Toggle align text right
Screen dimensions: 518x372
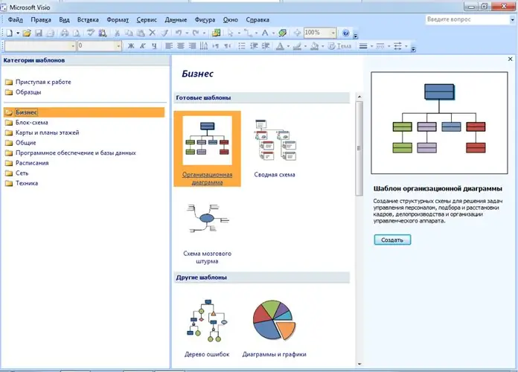point(192,46)
